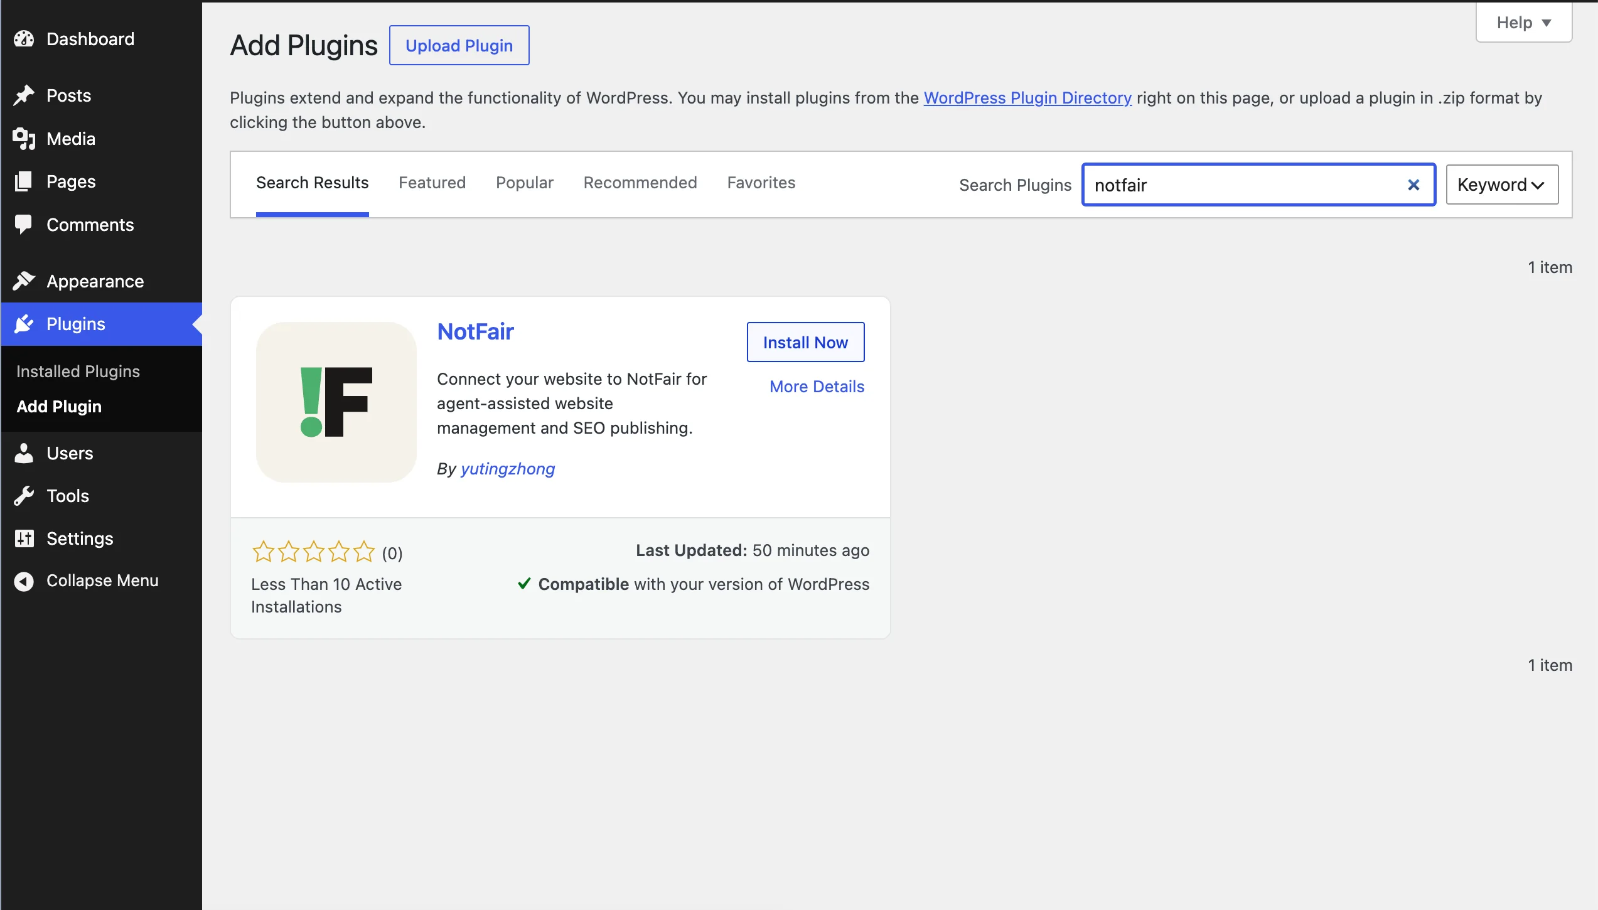
Task: Open the Posts menu label
Action: (x=69, y=95)
